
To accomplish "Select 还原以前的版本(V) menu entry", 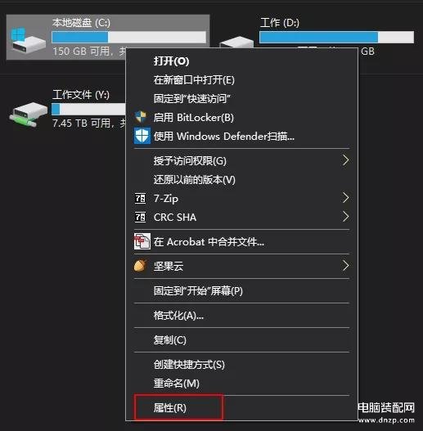I will click(x=195, y=180).
